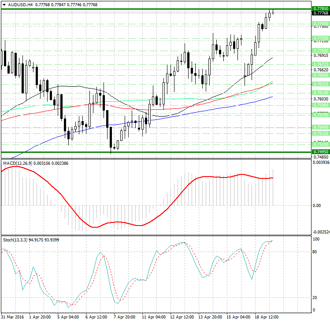Screen dimensions: 330x322
Task: Select the thick green resistance line at top
Action: (x=154, y=9)
